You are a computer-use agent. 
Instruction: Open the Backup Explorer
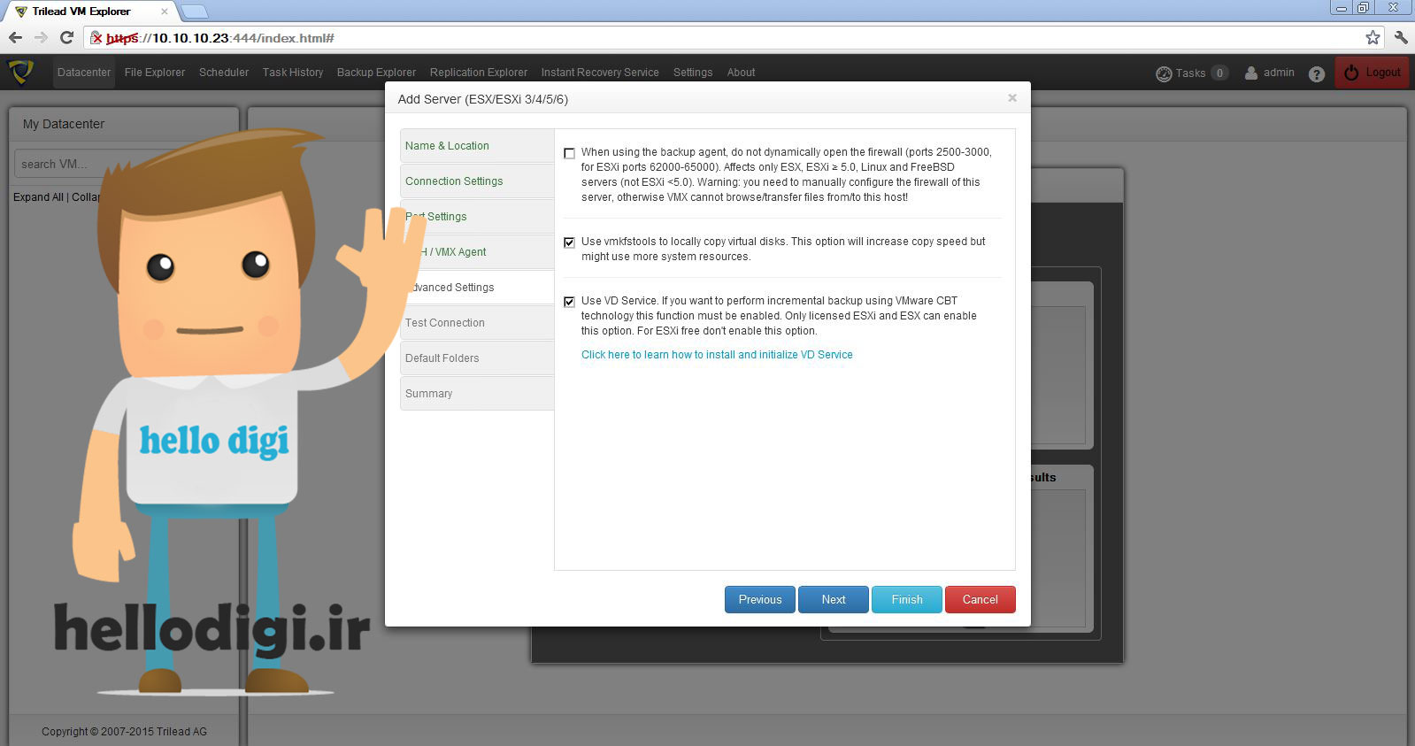[x=376, y=73]
